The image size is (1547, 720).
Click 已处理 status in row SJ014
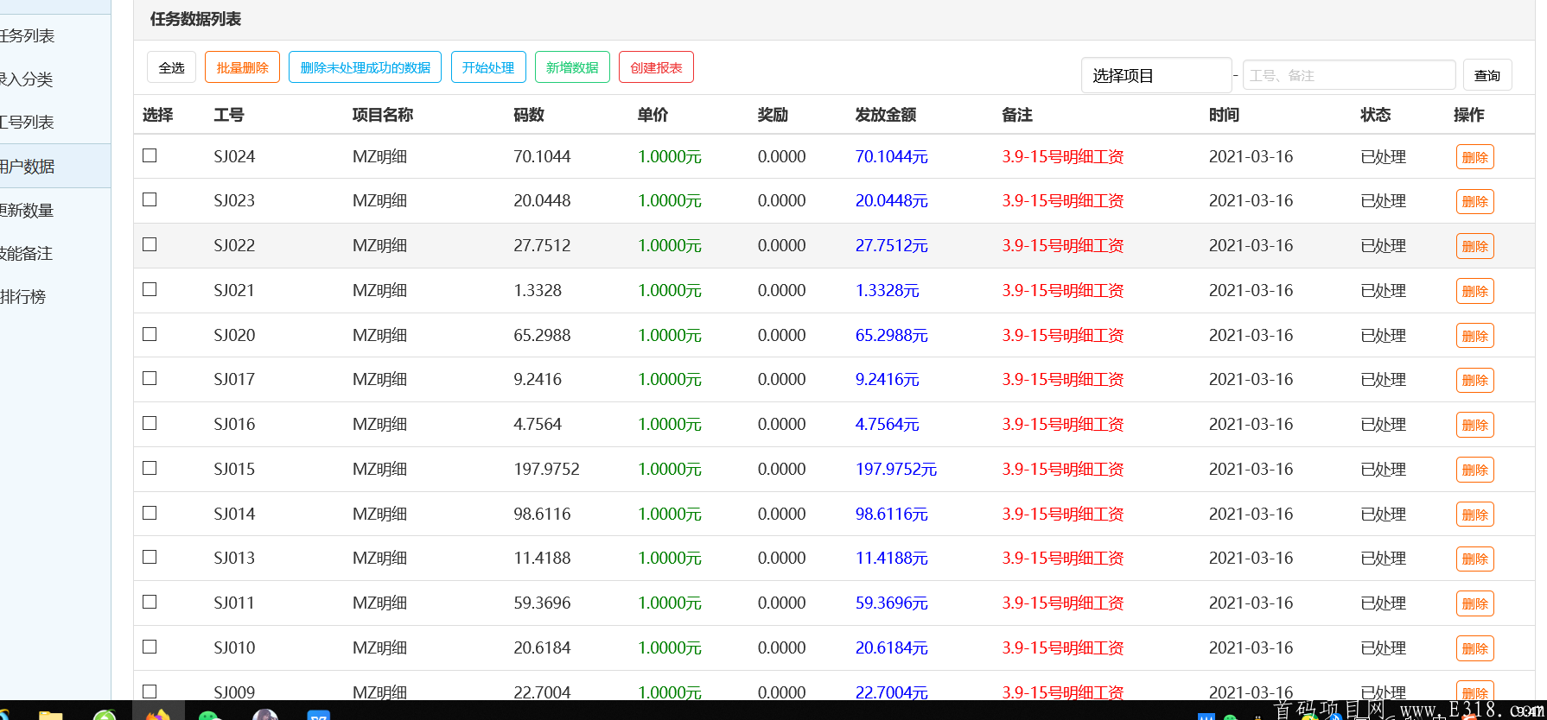pos(1383,514)
